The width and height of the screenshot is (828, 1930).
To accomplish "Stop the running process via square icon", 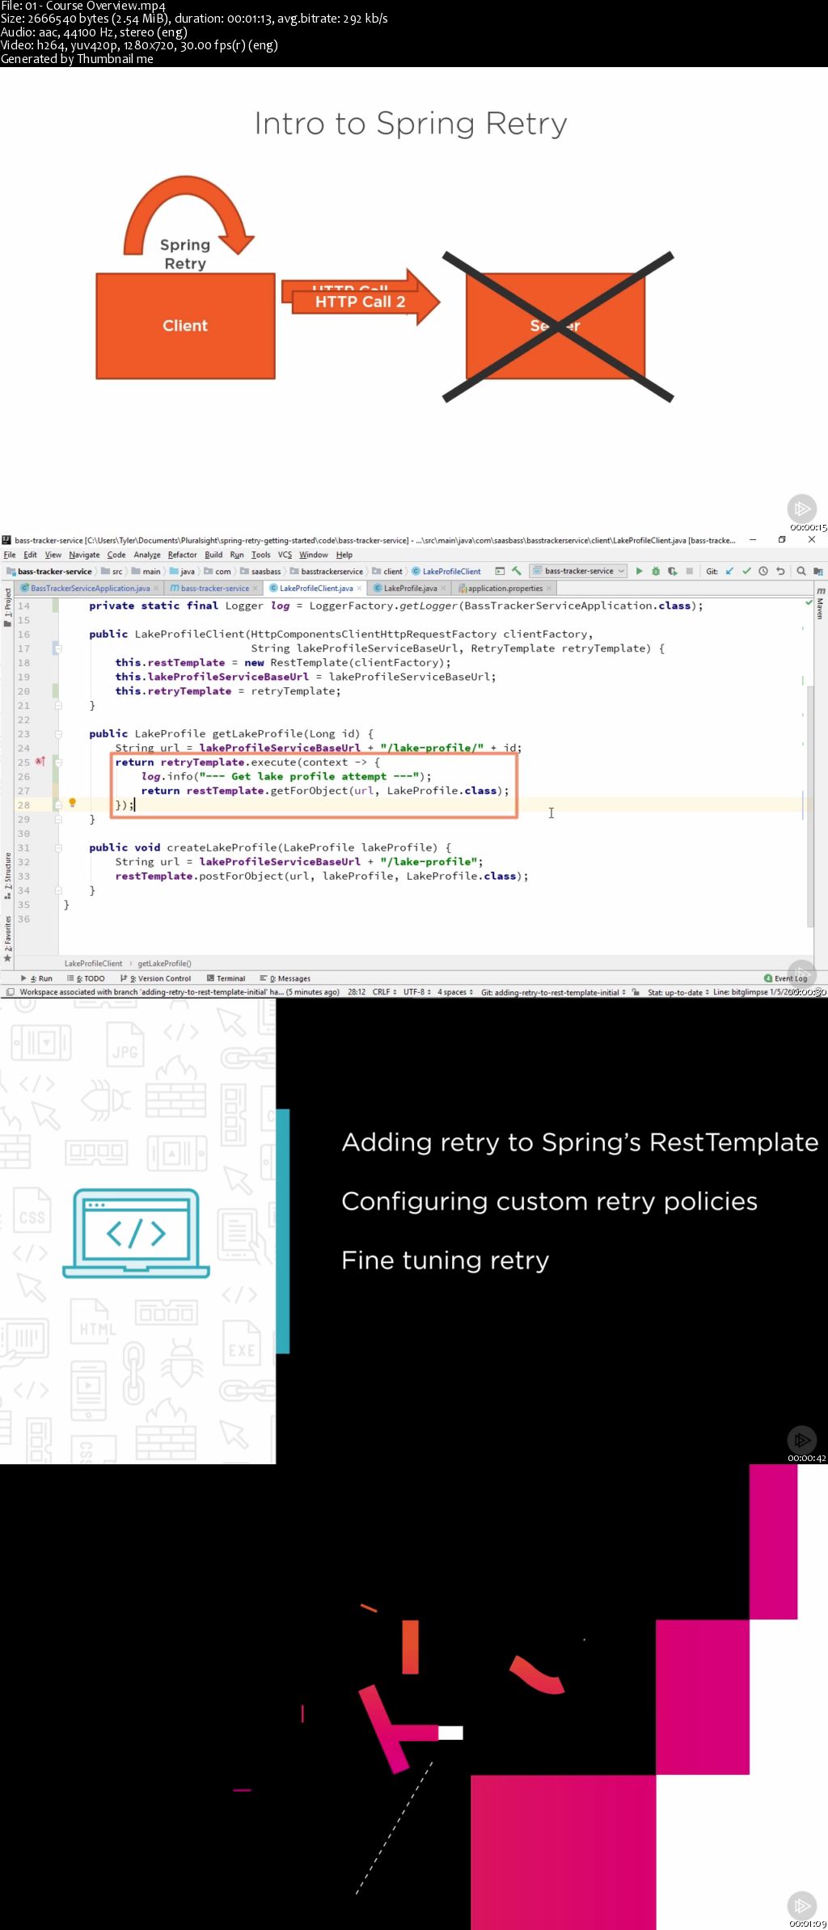I will (x=689, y=571).
